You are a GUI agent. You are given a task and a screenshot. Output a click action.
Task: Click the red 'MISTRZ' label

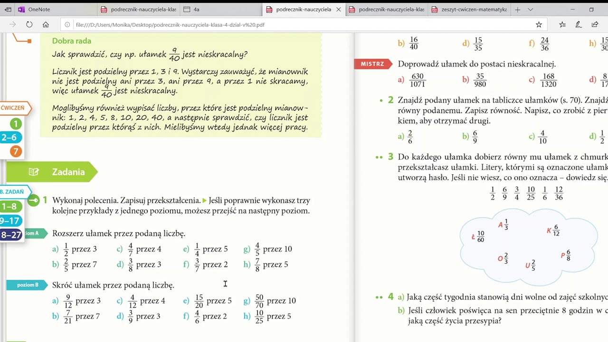point(373,64)
